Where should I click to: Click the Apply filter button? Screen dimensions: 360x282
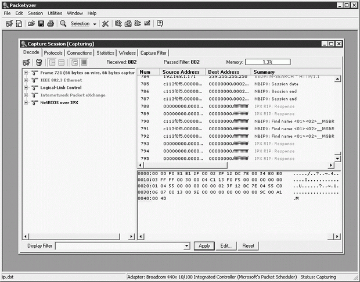point(204,246)
